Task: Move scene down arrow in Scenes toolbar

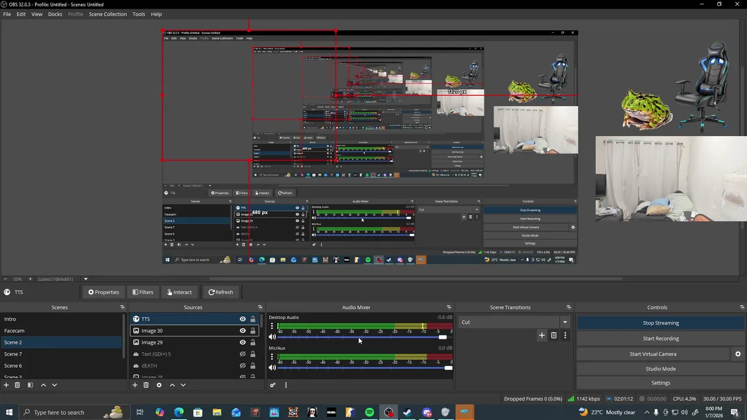Action: (54, 385)
